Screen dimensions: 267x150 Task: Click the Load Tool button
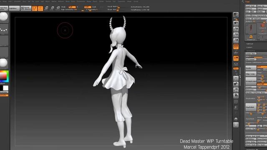click(x=251, y=6)
